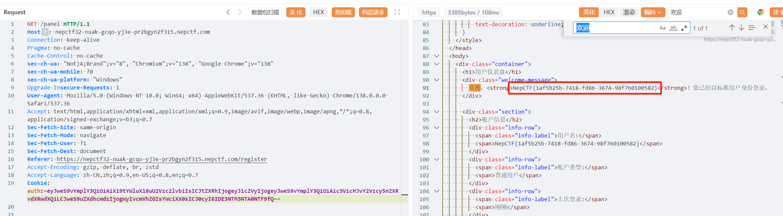The image size is (783, 216).
Task: Click the 构造请求 button
Action: pyautogui.click(x=373, y=12)
